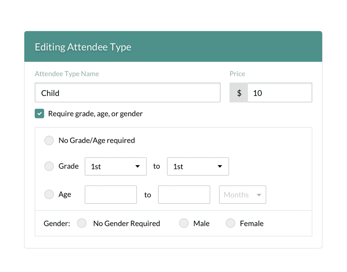
Task: Click the maximum age input box
Action: pos(184,195)
